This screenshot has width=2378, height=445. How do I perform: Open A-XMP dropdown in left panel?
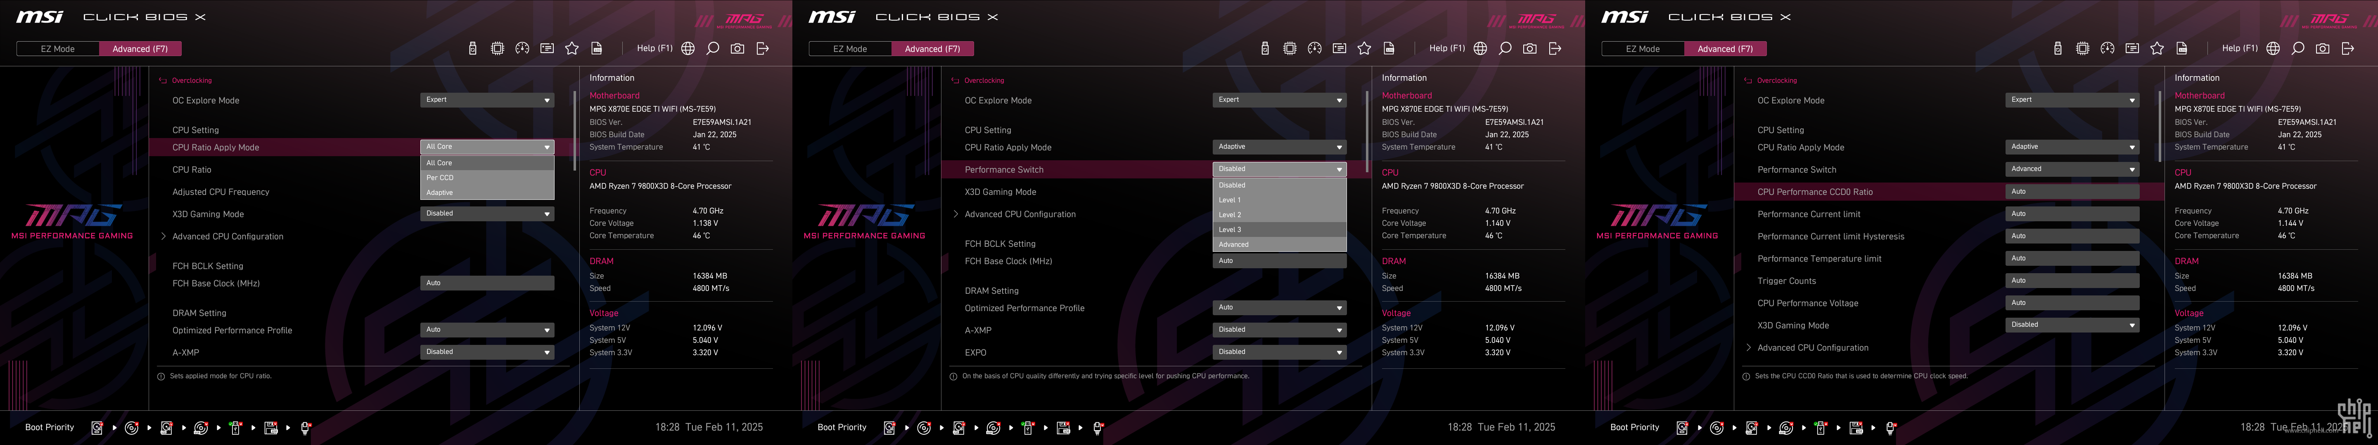(x=487, y=352)
